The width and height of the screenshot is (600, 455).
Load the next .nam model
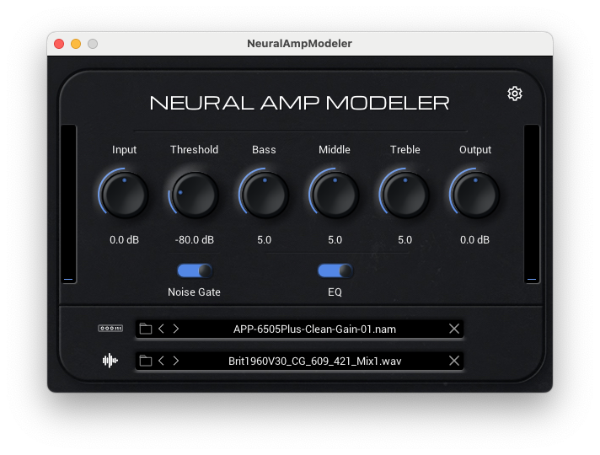point(175,329)
